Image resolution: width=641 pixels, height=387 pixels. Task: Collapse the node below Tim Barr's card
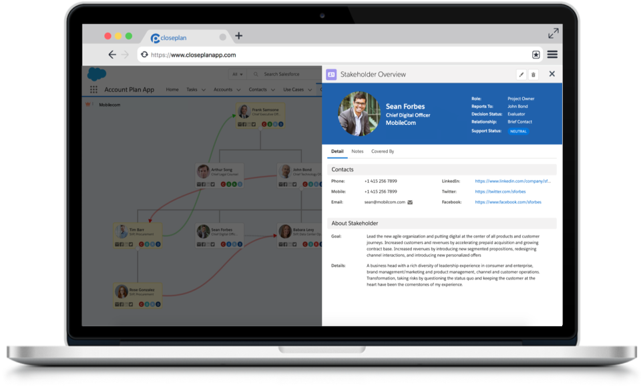click(138, 248)
